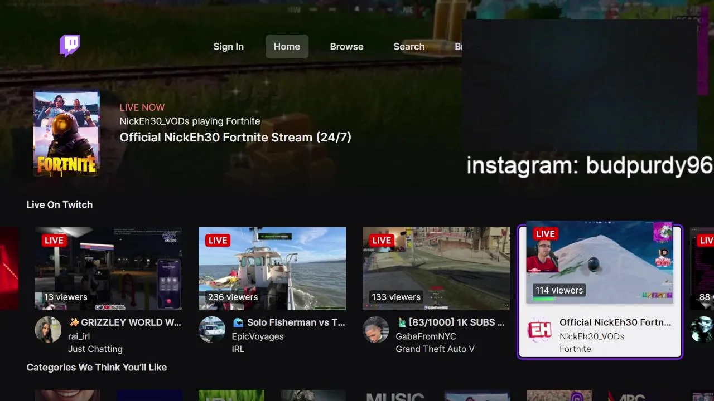This screenshot has width=714, height=401.
Task: Click the EpicVoyages channel name
Action: [258, 336]
